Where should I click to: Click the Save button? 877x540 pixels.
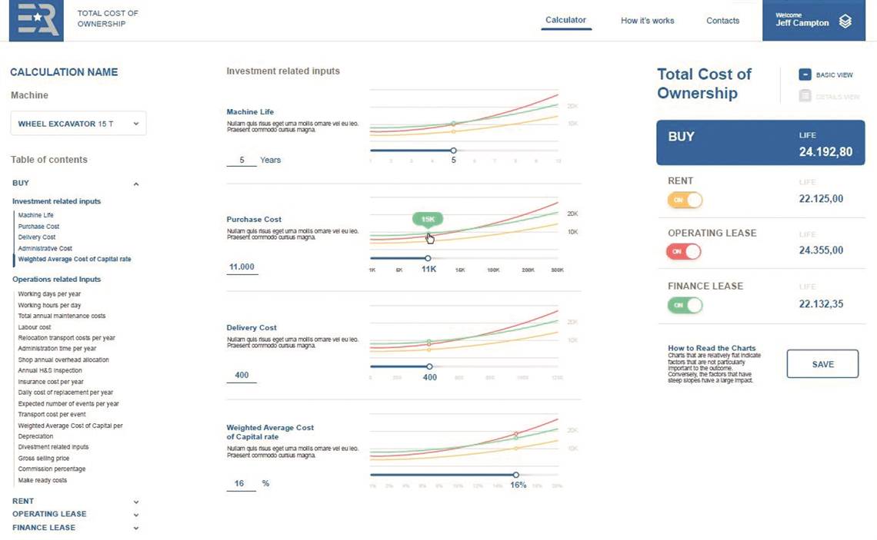point(822,364)
